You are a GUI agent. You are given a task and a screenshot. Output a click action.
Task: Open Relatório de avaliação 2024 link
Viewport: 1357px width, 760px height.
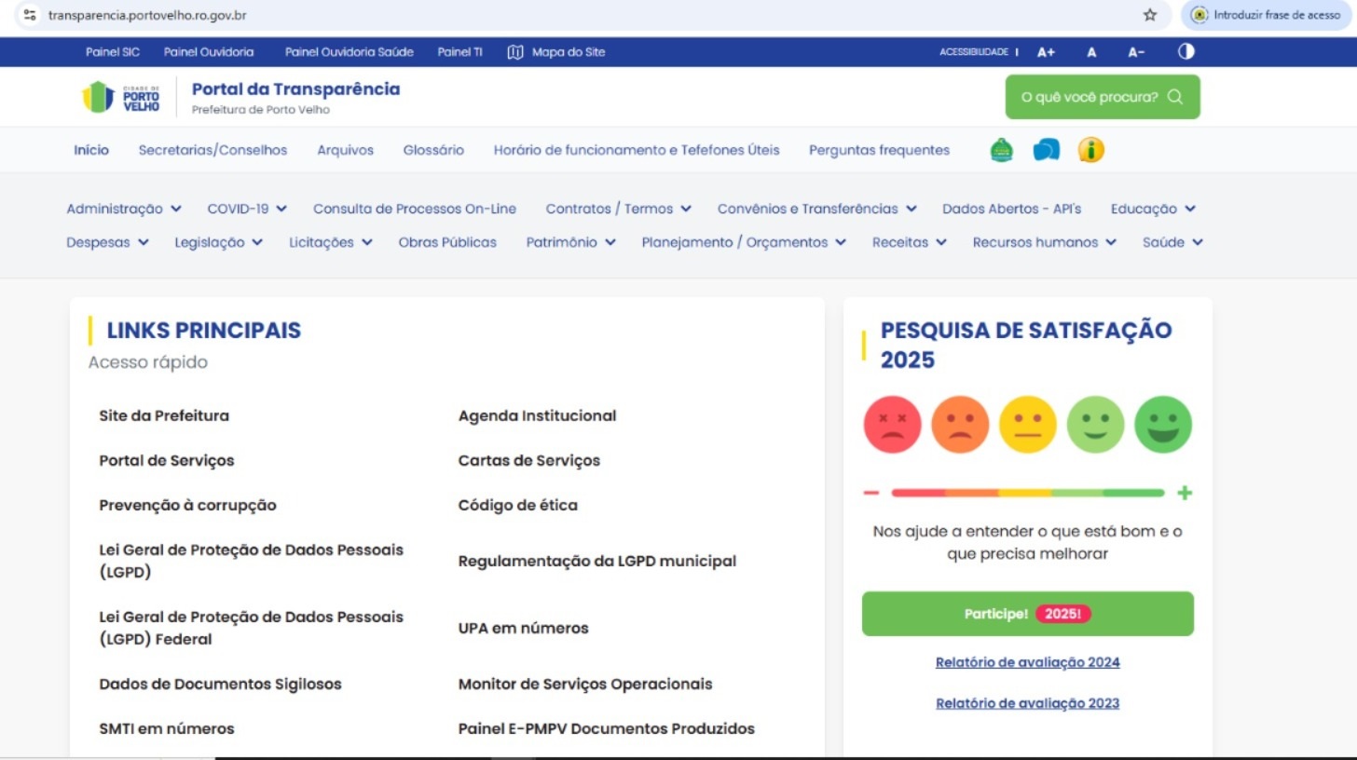[1027, 662]
